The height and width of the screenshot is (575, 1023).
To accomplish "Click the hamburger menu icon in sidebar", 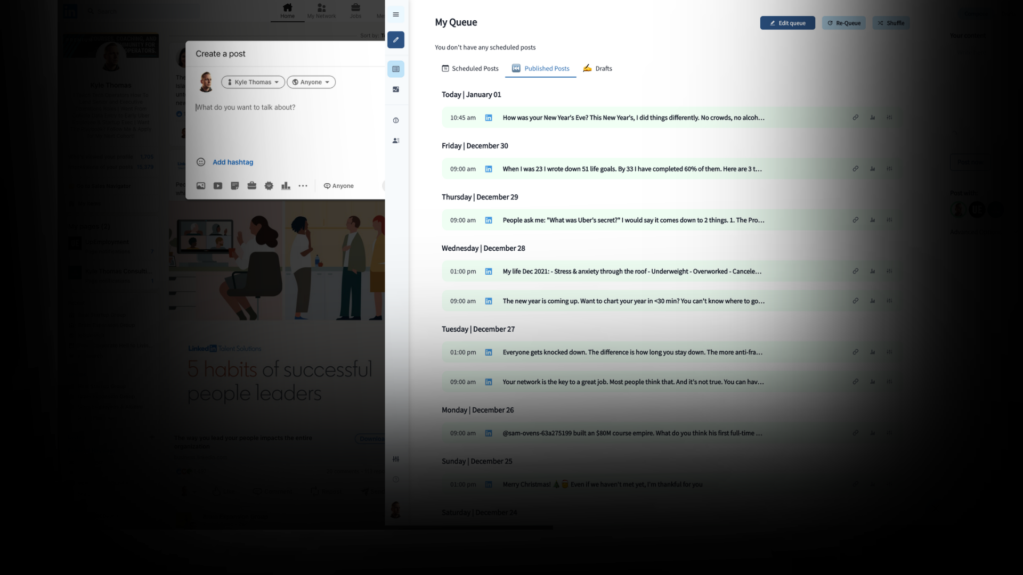I will coord(395,14).
